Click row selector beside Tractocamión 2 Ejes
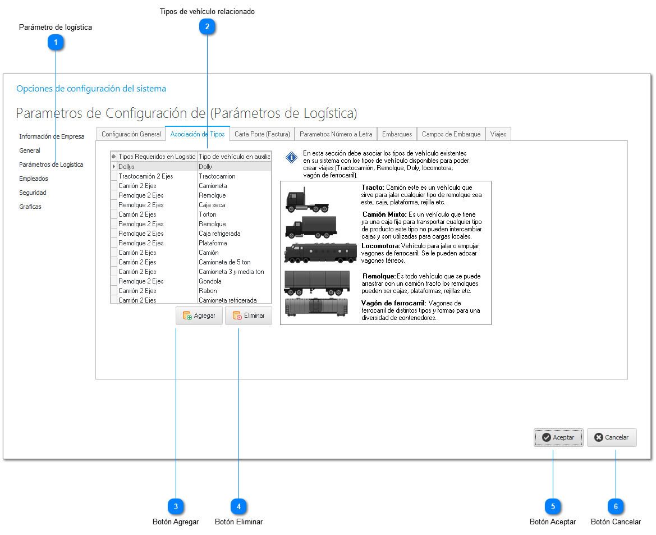Screen dimensions: 656x535 [x=113, y=176]
